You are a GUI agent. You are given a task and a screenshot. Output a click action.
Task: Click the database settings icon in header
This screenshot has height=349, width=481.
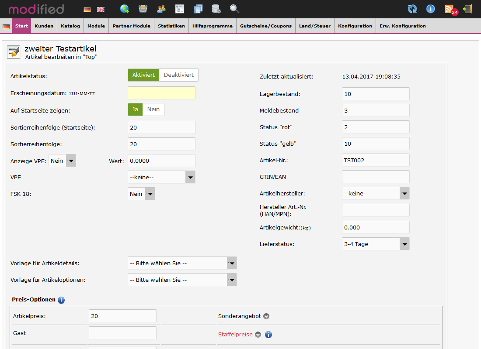[x=216, y=9]
